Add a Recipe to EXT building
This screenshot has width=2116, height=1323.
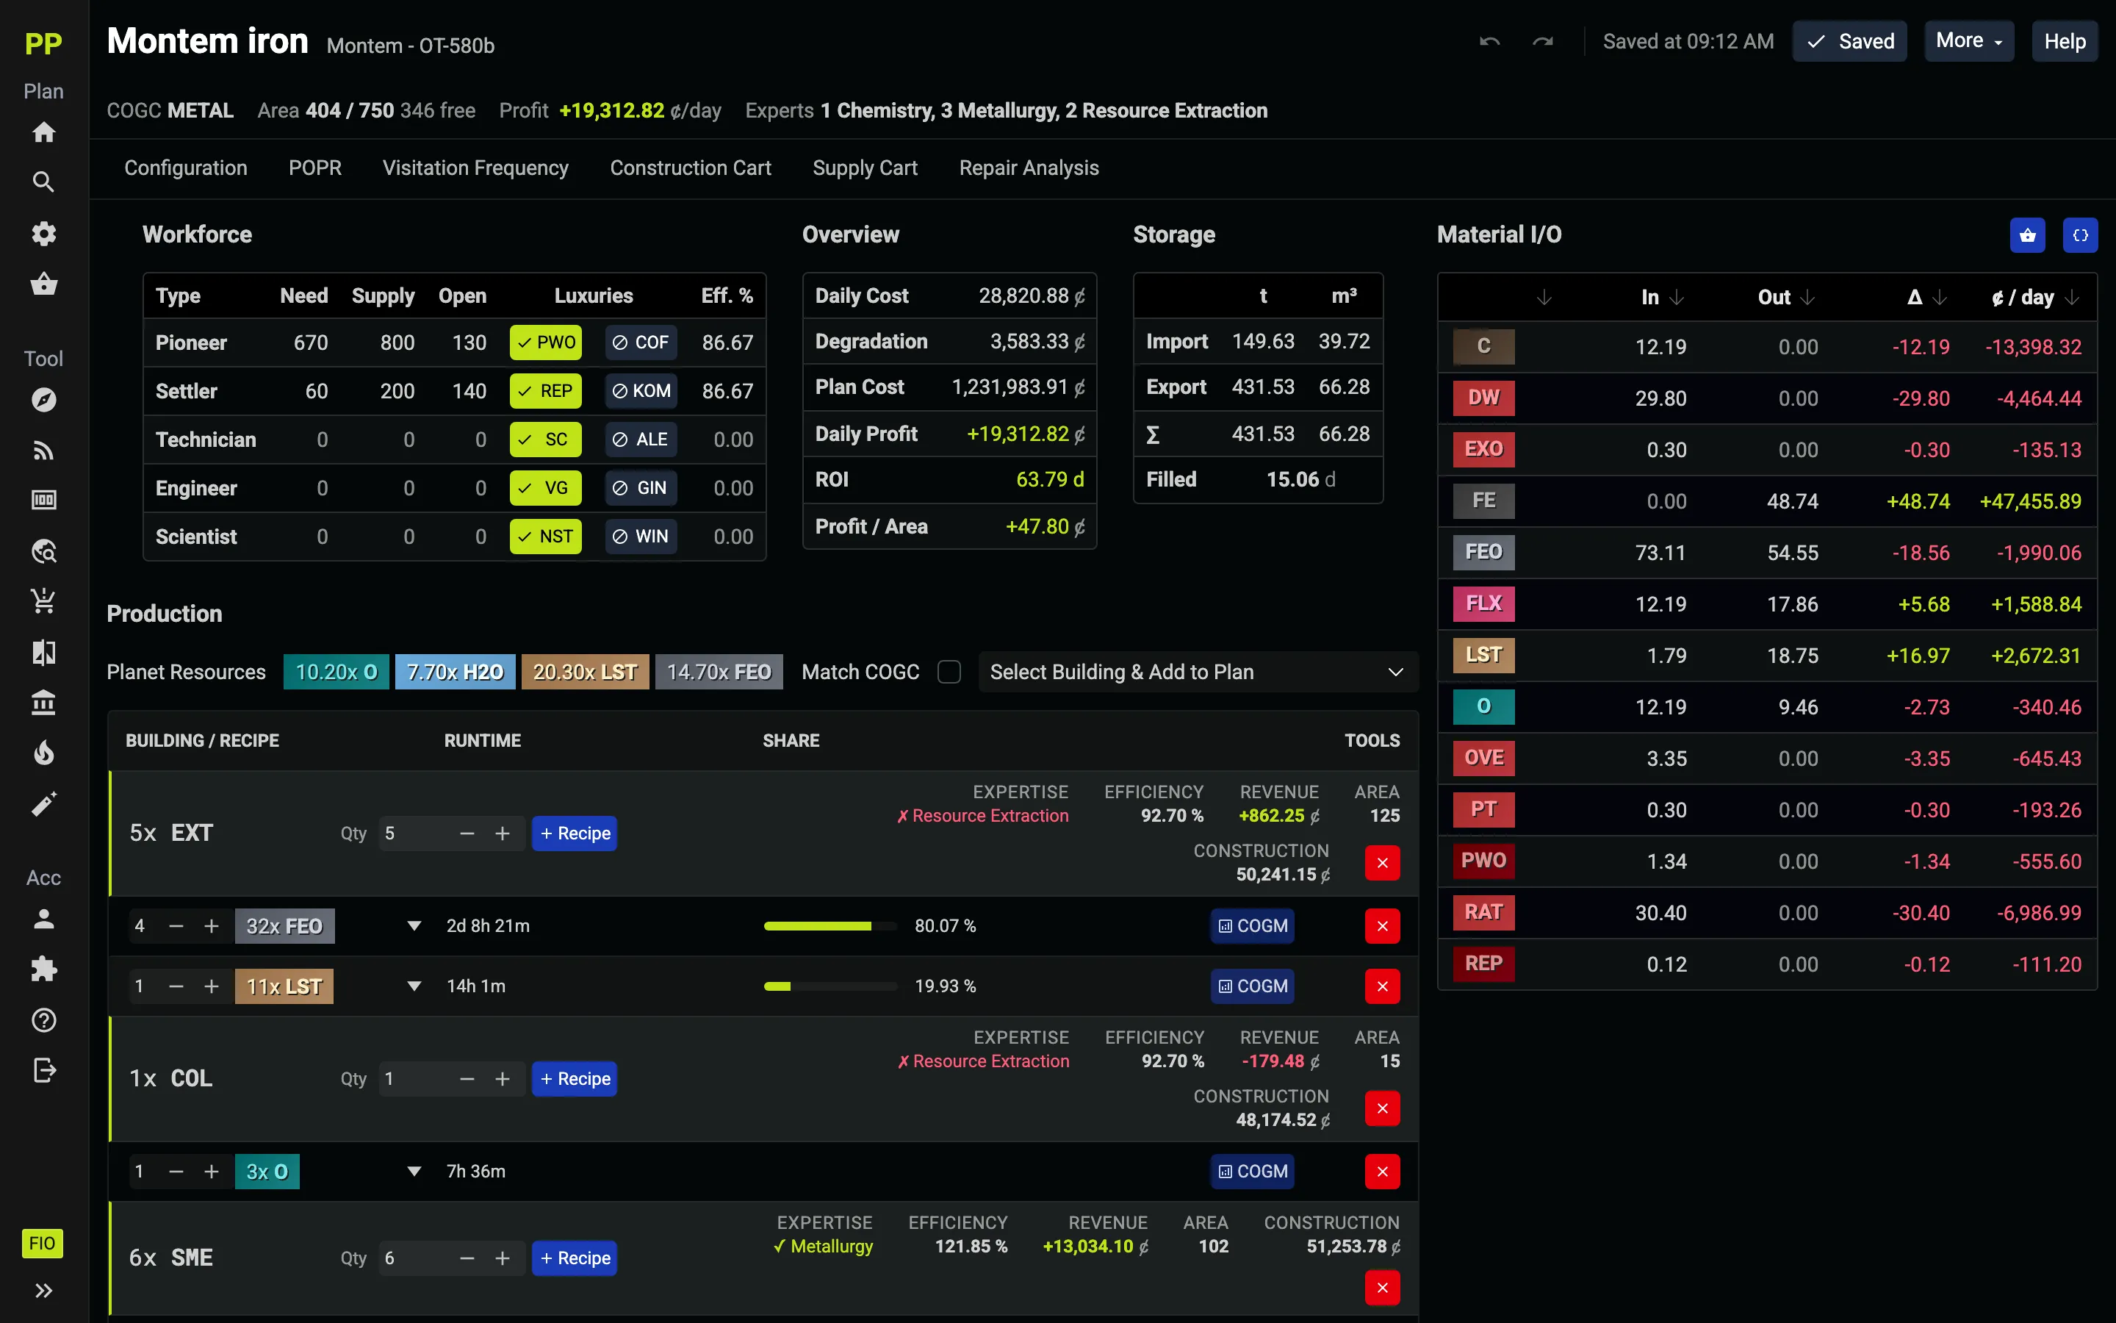tap(575, 833)
